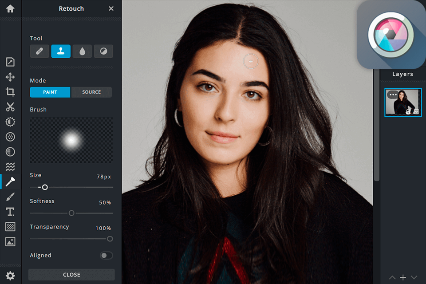Switch mode to SOURCE

91,92
